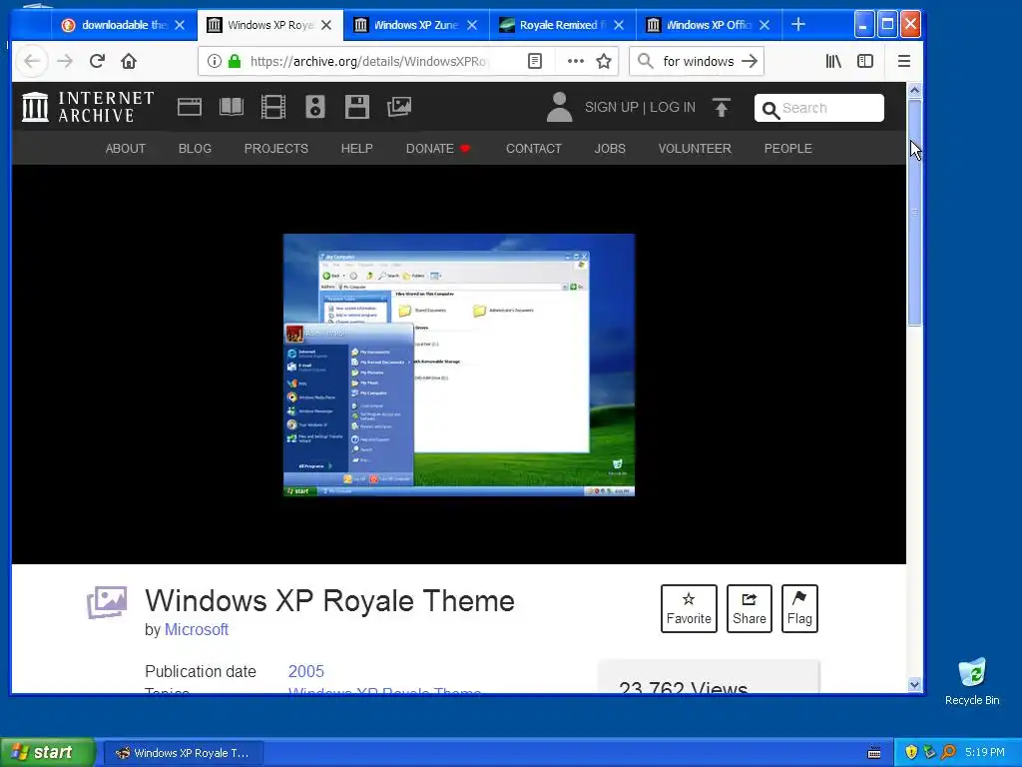Click the Share button
The height and width of the screenshot is (767, 1022).
(749, 608)
